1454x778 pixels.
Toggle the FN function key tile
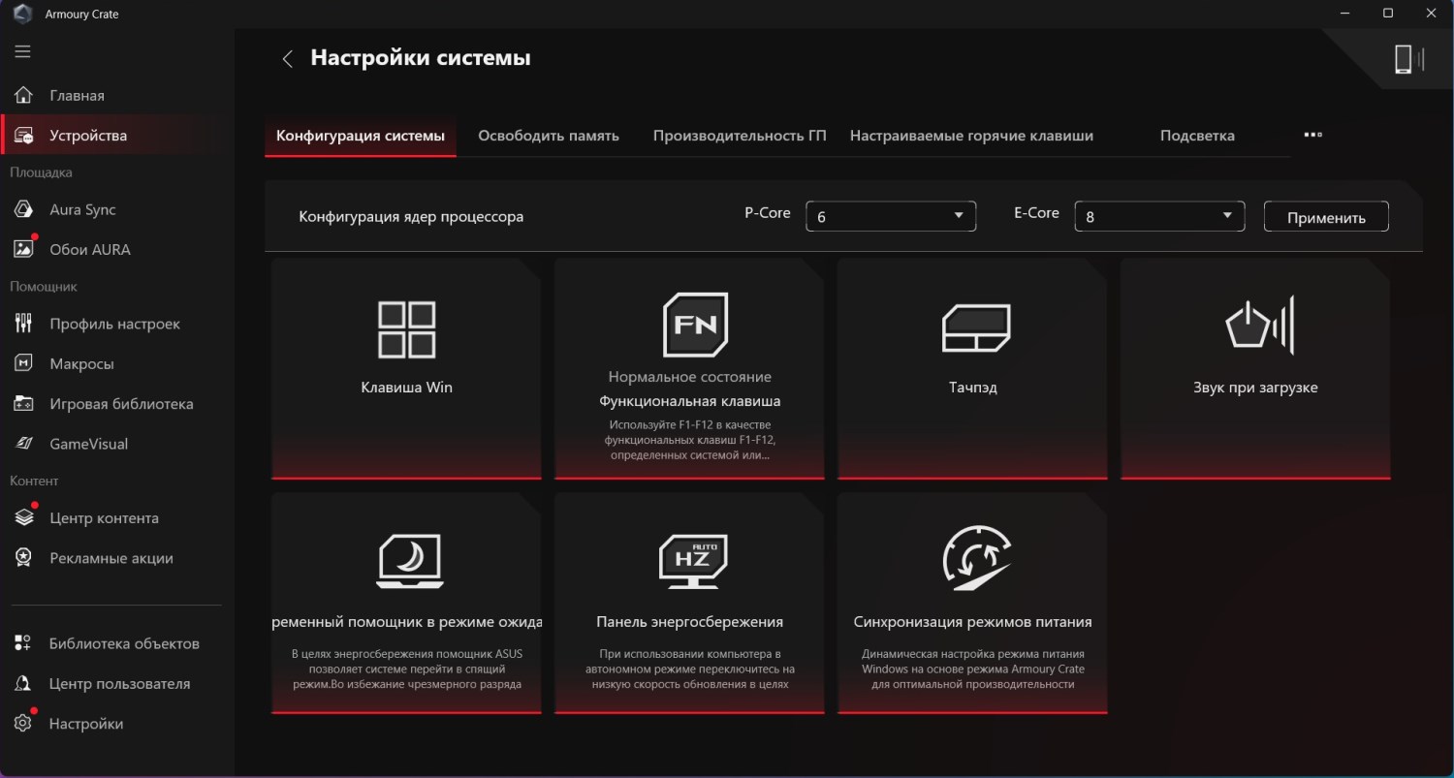694,326
